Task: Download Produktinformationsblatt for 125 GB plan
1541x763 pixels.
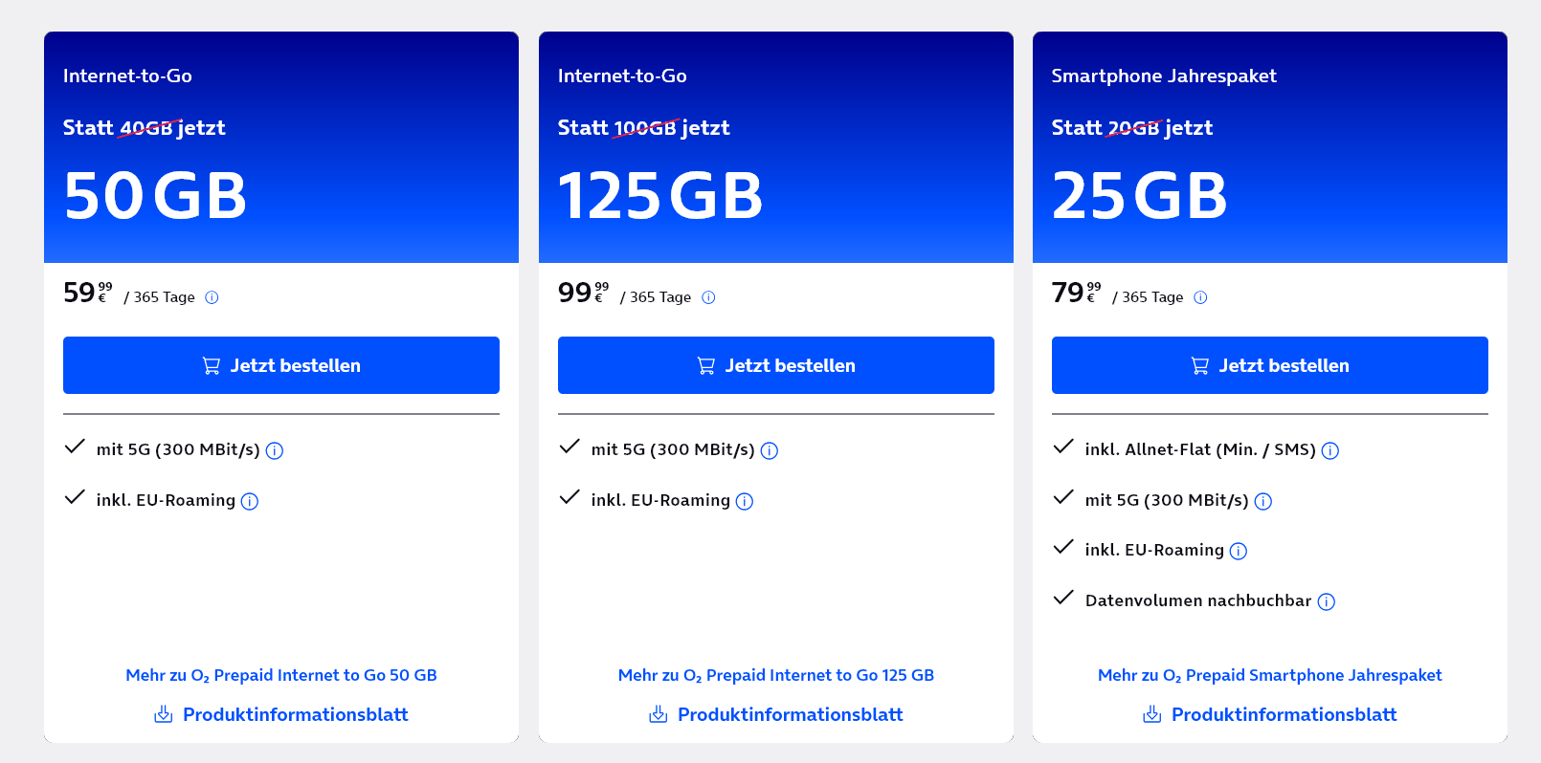Action: click(776, 714)
